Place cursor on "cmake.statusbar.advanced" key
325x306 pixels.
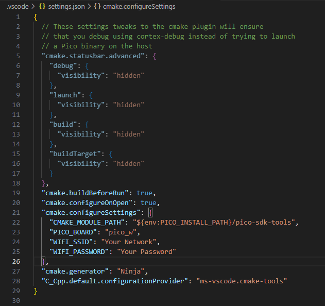(x=93, y=56)
